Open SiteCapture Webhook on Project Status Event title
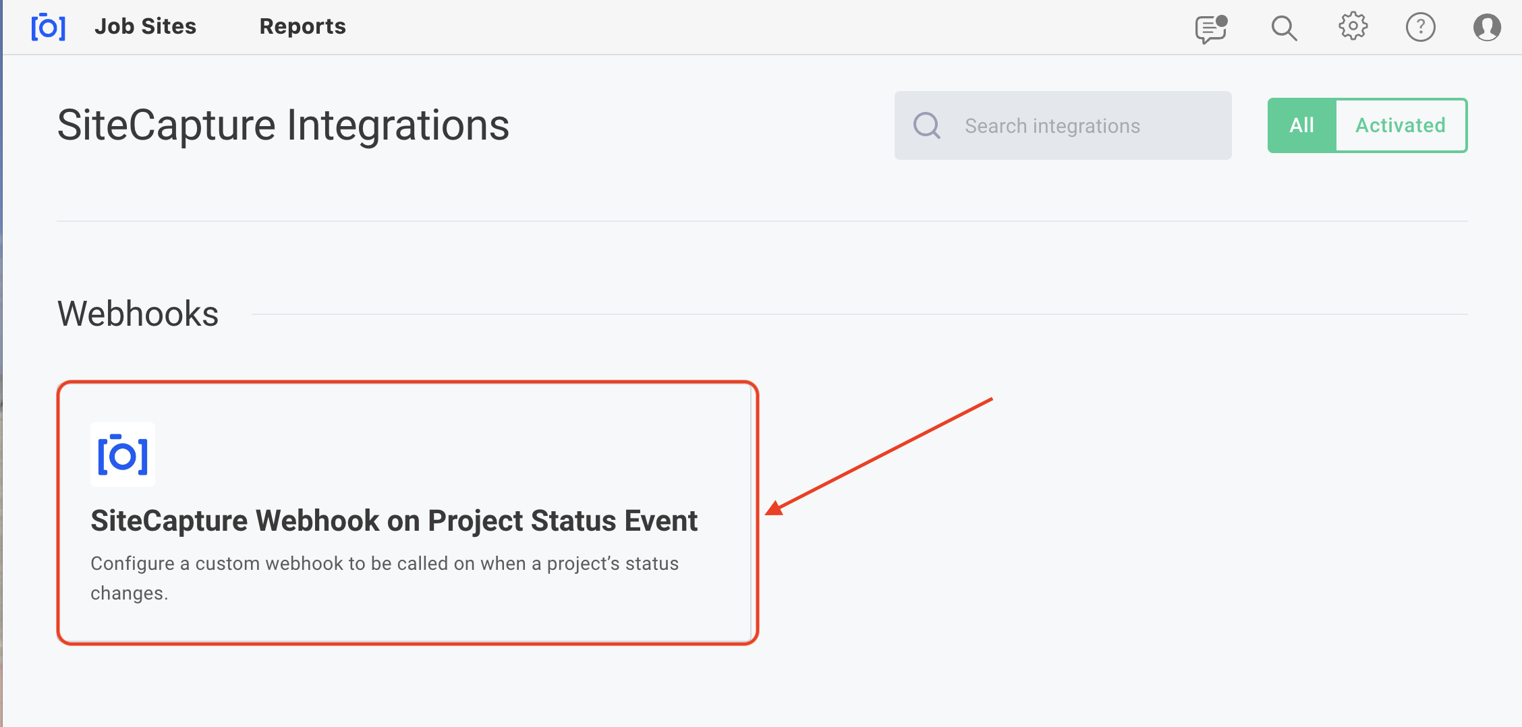The width and height of the screenshot is (1522, 727). click(394, 521)
